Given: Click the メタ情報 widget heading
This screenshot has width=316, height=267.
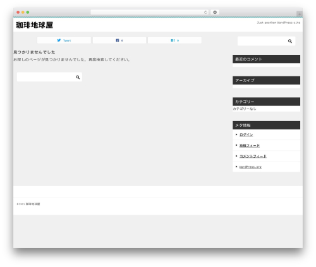Looking at the screenshot, I should point(266,125).
